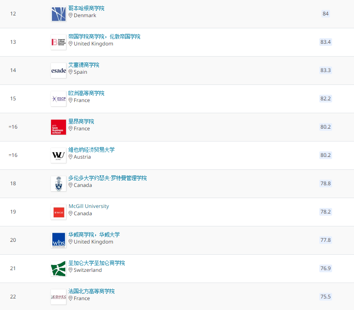354x310 pixels.
Task: Click location pin in 华威商学院 row
Action: (70, 242)
